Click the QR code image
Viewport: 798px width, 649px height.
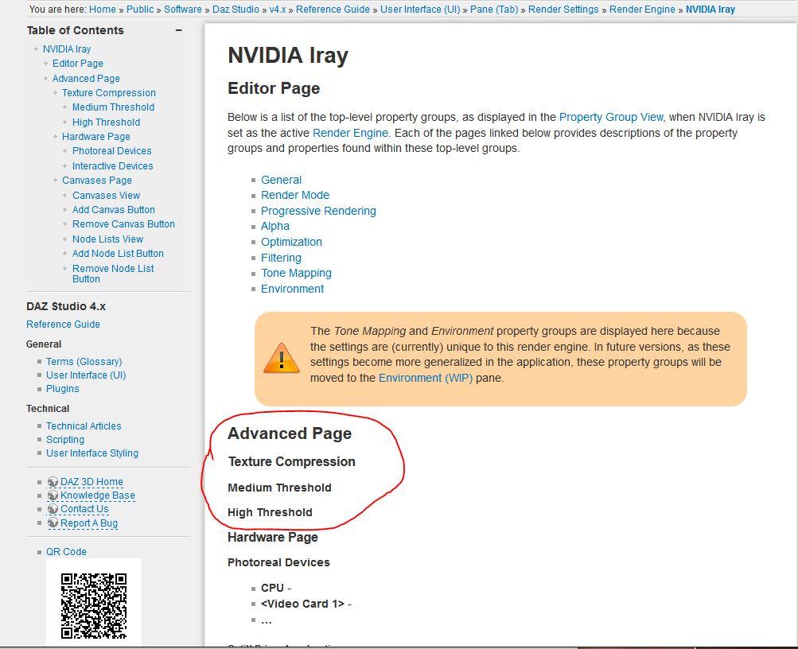click(x=94, y=605)
